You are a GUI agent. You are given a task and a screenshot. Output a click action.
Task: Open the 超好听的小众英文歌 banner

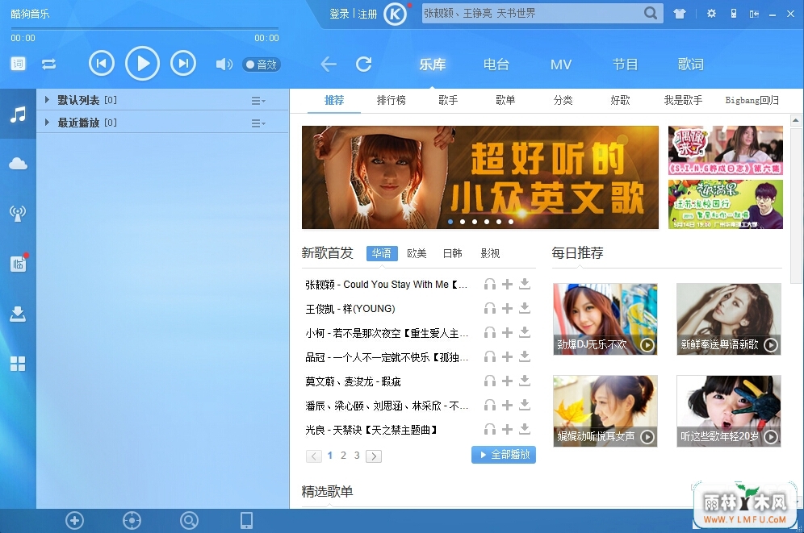click(480, 177)
